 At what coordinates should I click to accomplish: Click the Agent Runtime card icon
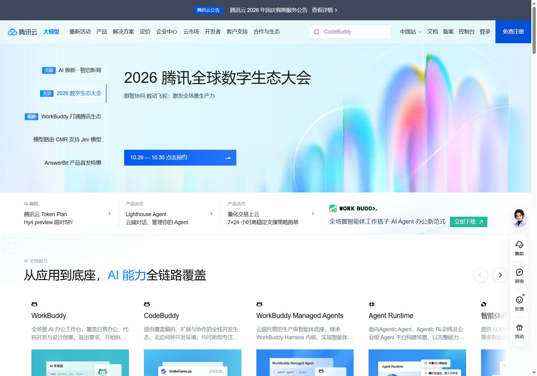[x=372, y=304]
